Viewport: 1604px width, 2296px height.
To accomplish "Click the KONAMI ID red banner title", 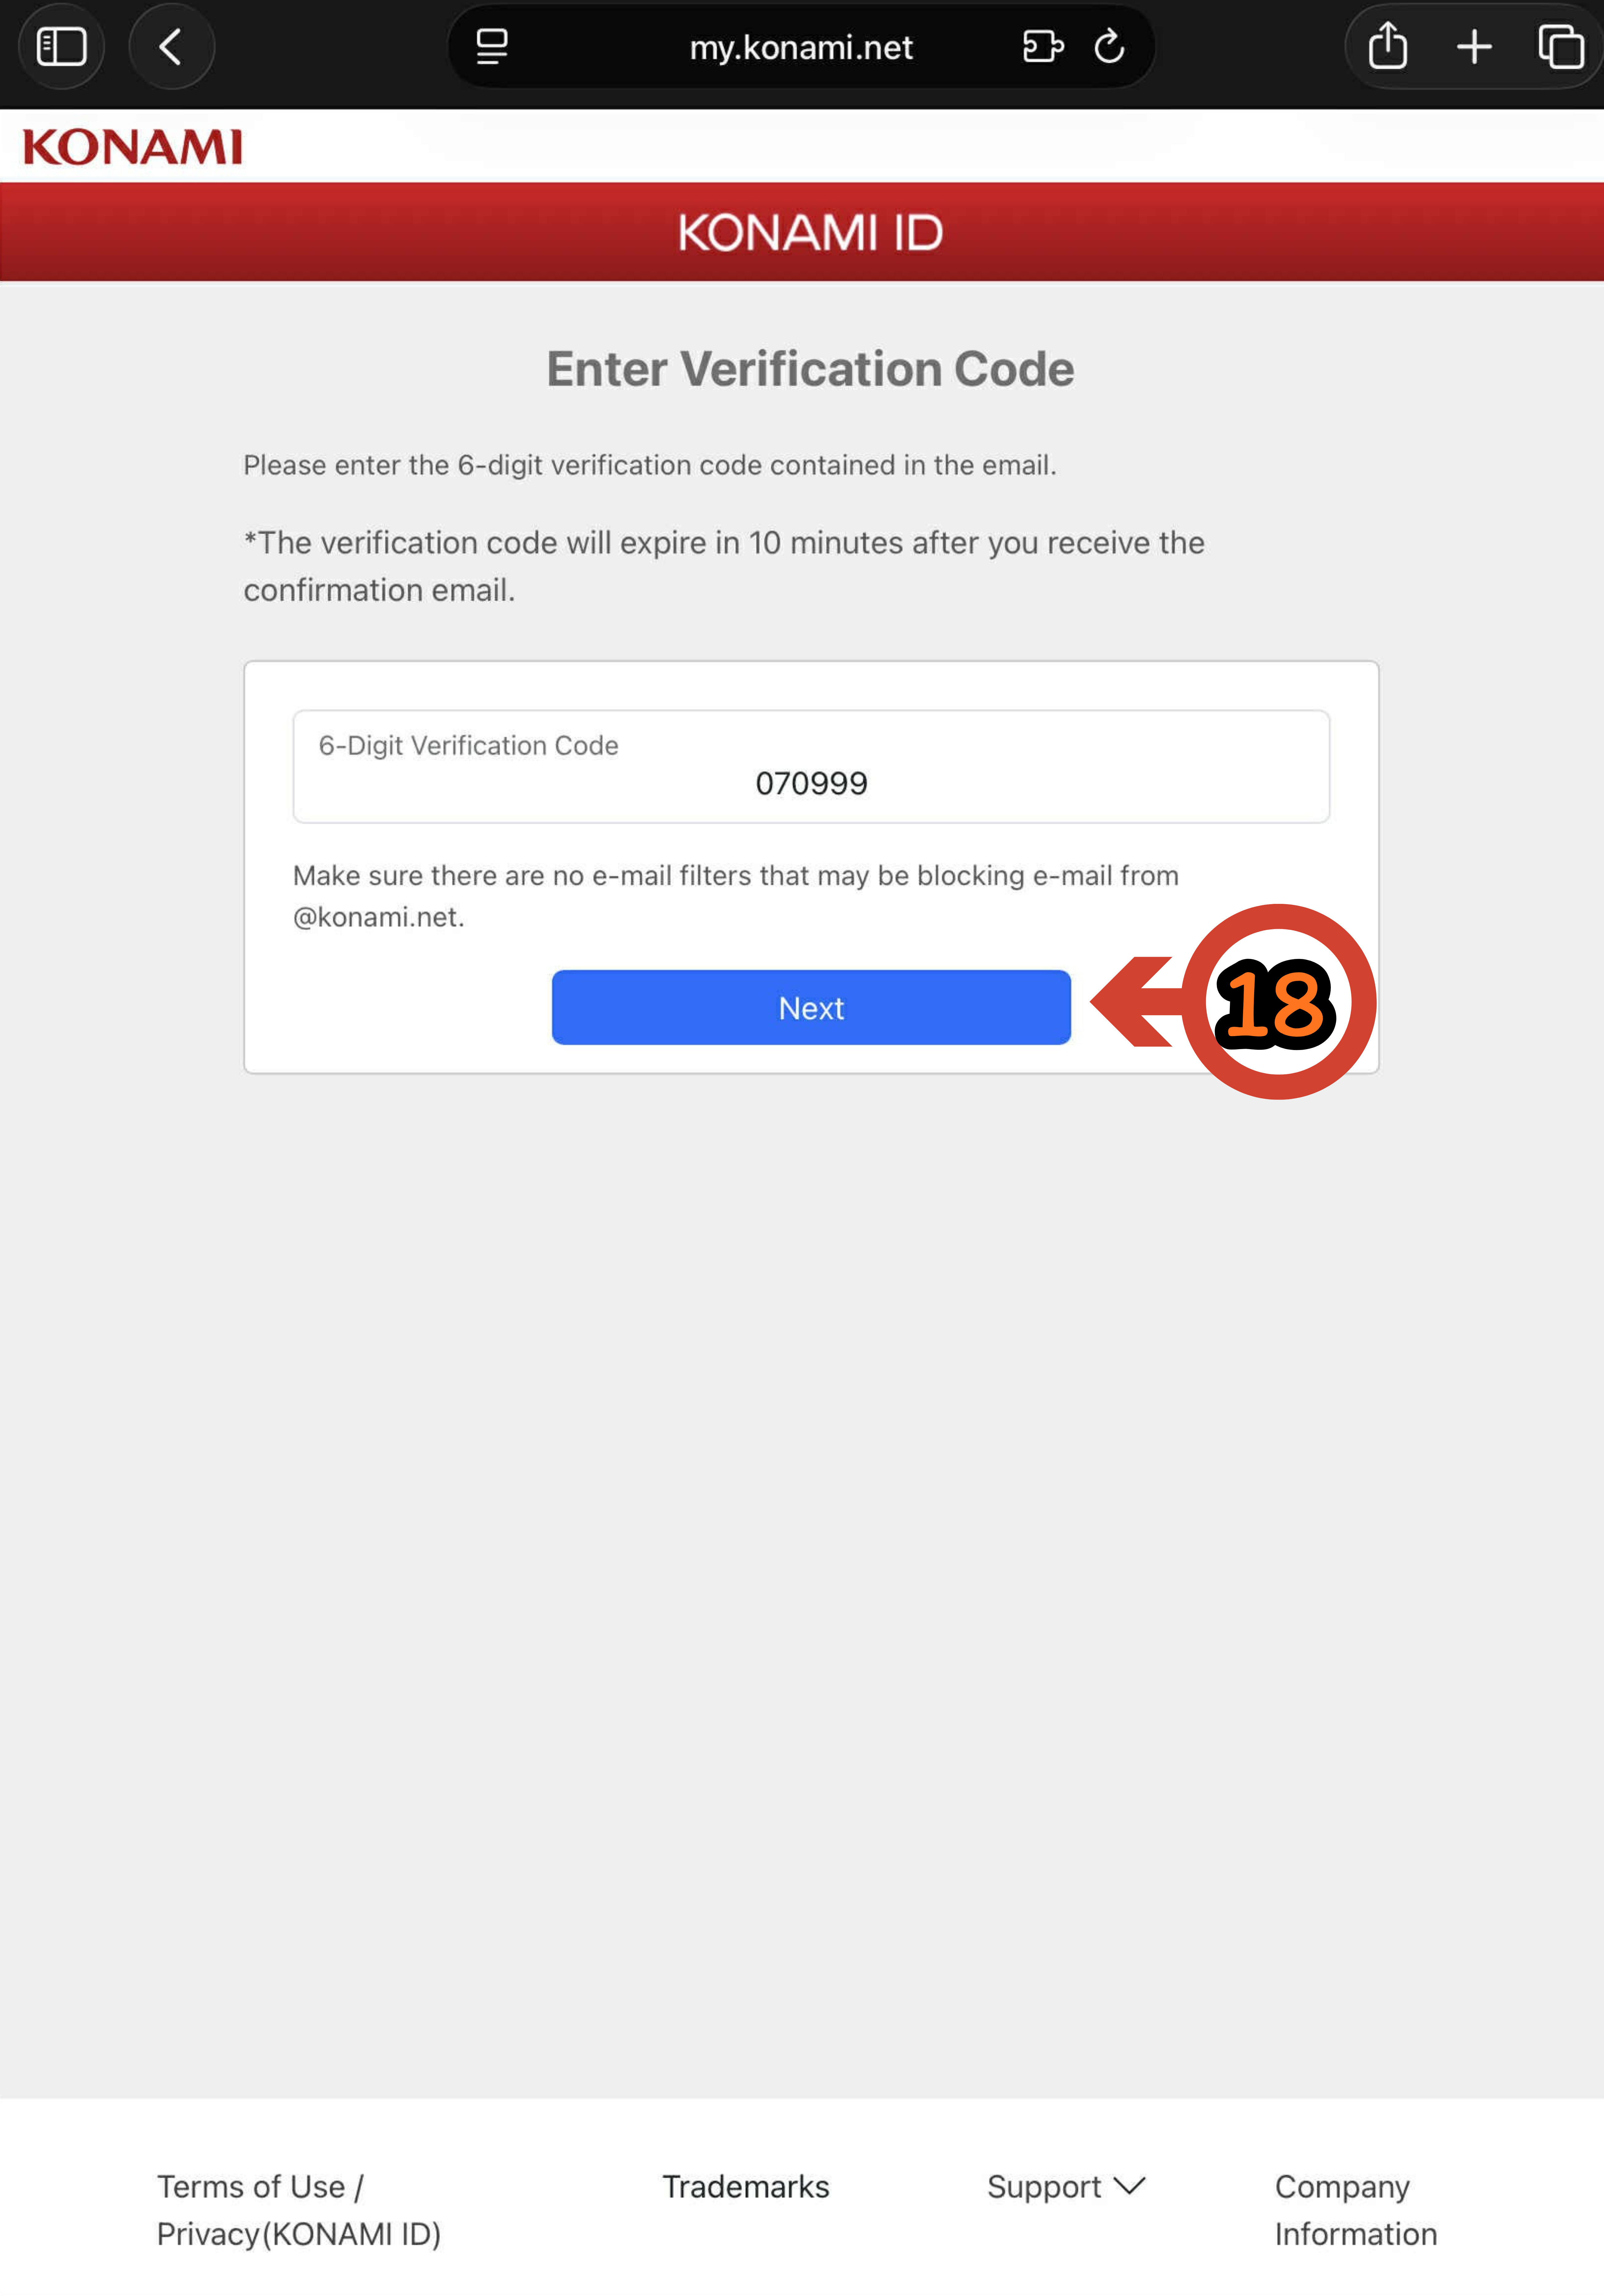I will pyautogui.click(x=810, y=232).
